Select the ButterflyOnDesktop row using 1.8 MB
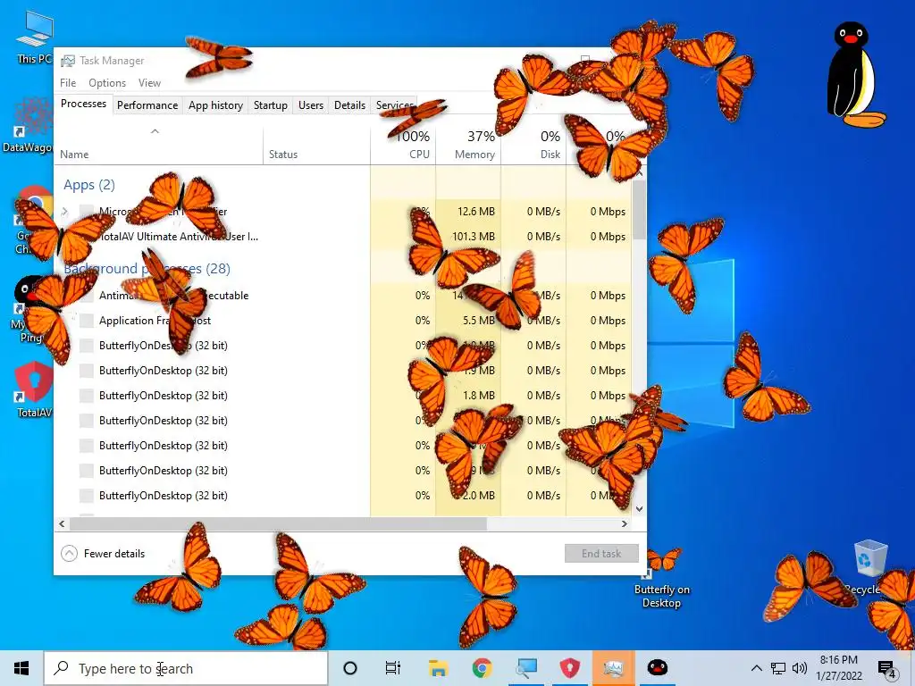915x686 pixels. (x=343, y=396)
